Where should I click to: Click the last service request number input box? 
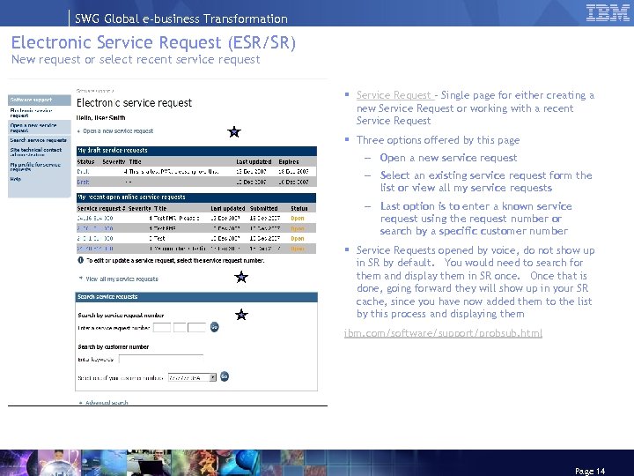coord(197,327)
